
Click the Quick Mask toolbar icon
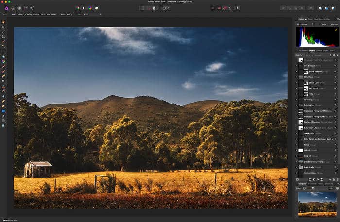tap(164, 8)
